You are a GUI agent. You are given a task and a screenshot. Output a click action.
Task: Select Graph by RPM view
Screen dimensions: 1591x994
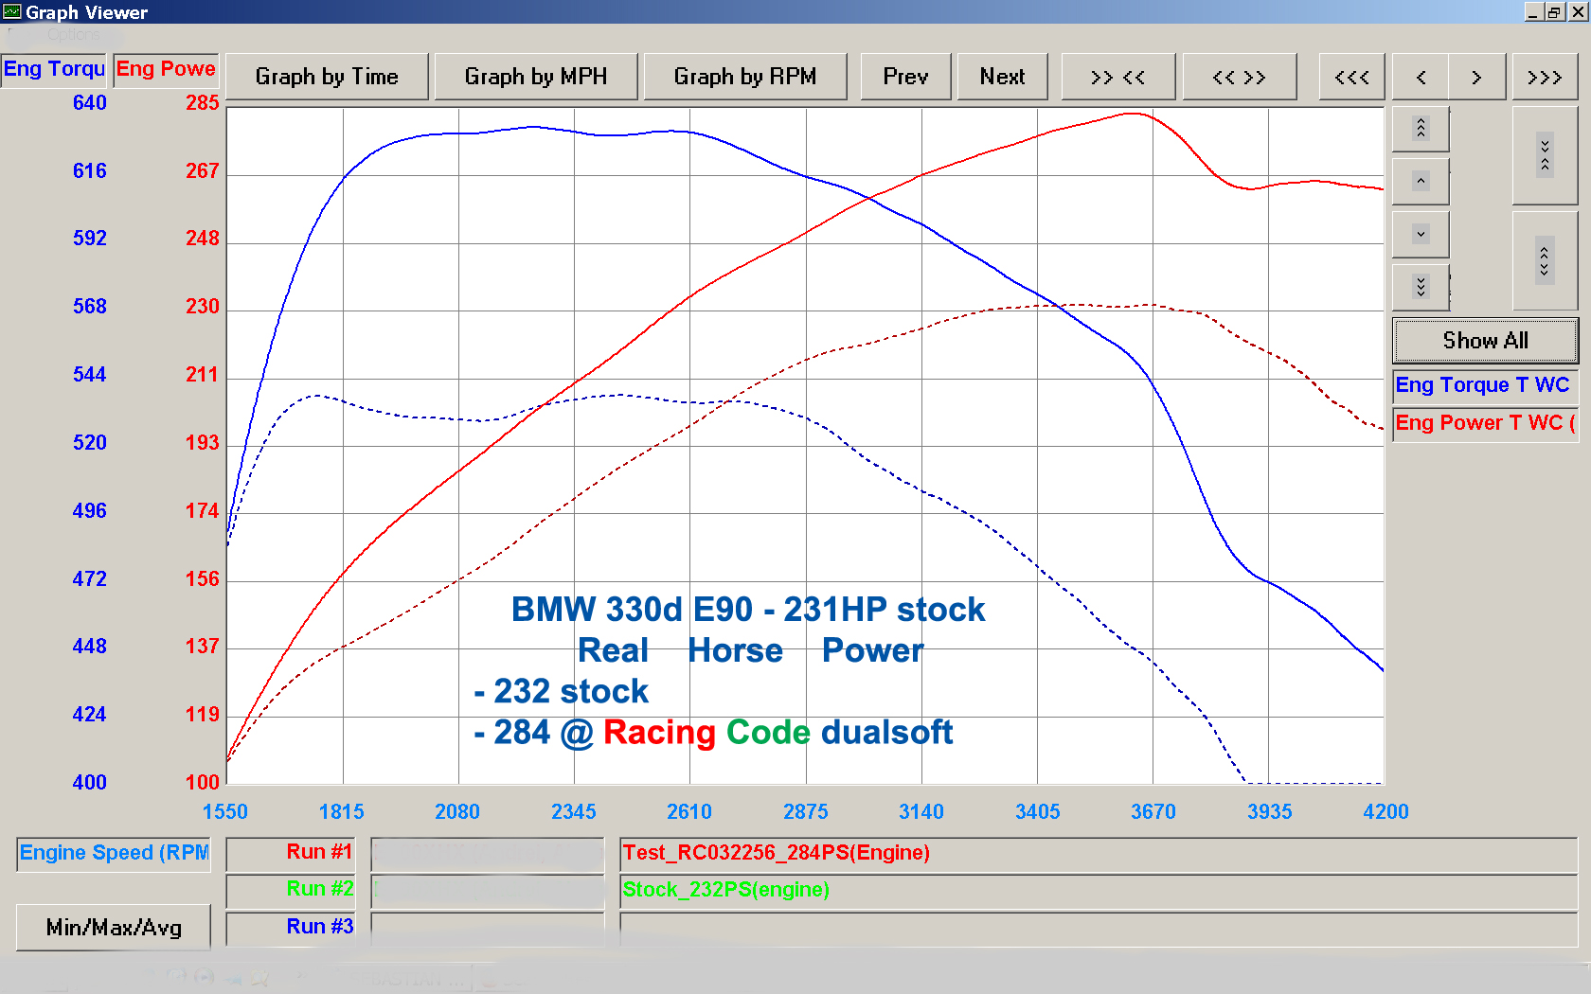click(x=745, y=77)
